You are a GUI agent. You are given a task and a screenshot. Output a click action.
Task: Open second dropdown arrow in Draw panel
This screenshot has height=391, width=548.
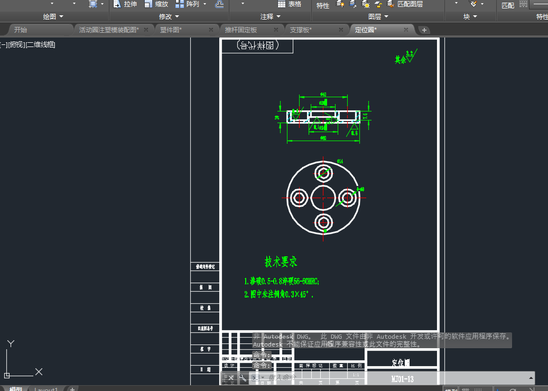[74, 4]
